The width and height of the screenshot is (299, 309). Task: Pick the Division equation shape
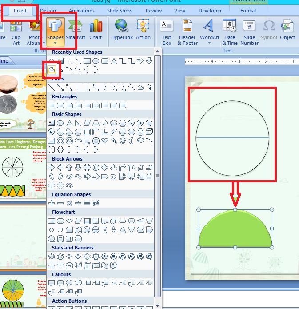[x=78, y=203]
